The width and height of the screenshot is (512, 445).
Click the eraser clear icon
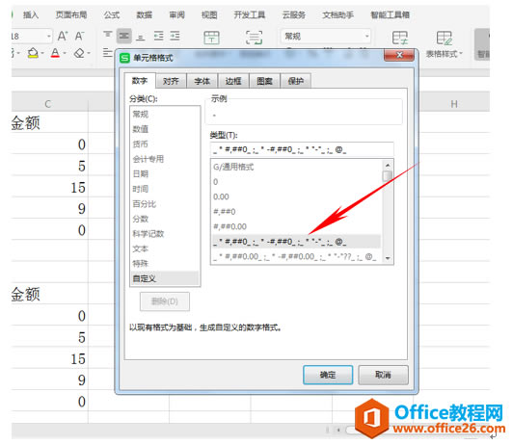click(79, 53)
